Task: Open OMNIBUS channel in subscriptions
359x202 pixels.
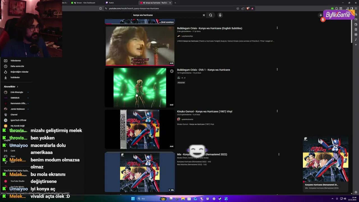Action: click(x=15, y=98)
